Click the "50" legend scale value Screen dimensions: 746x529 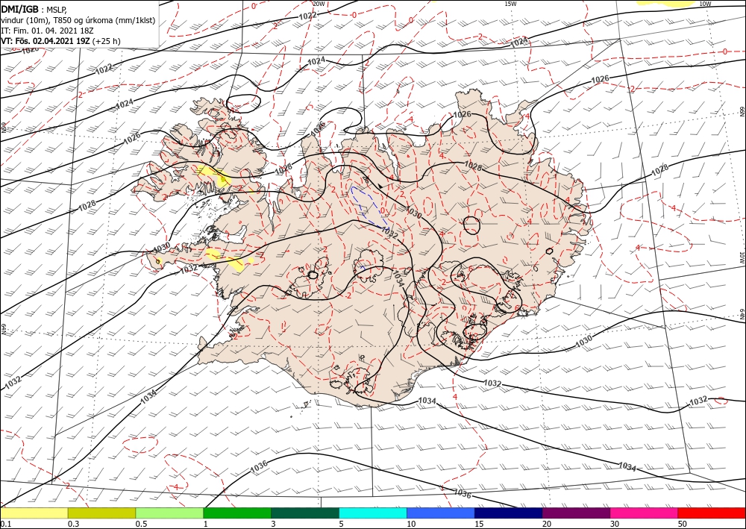pos(683,524)
